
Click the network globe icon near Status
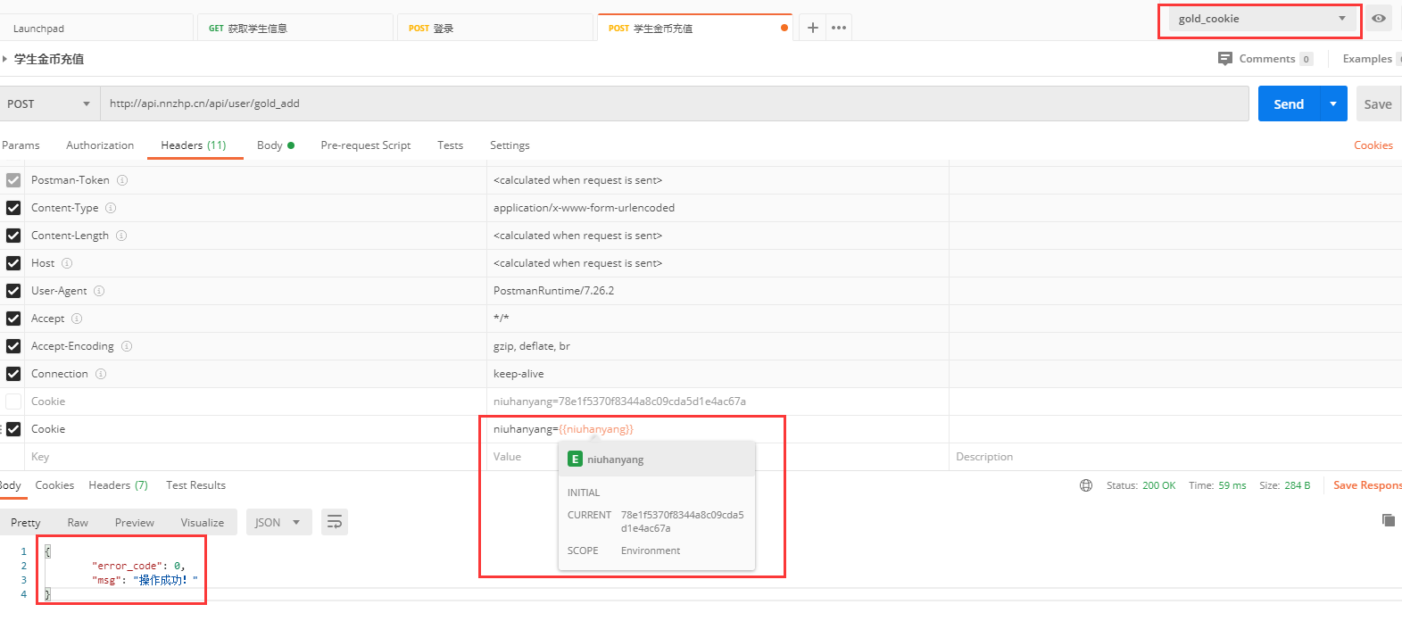(x=1086, y=485)
